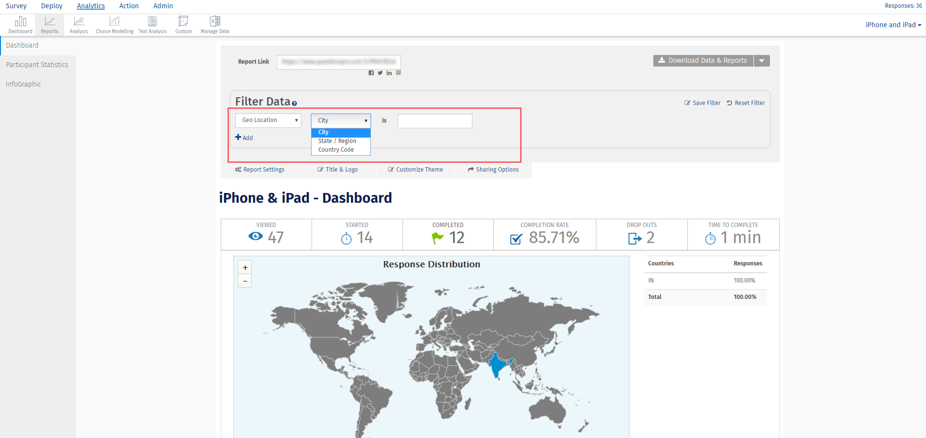The width and height of the screenshot is (926, 438).
Task: Open the Custom report builder
Action: [x=183, y=24]
